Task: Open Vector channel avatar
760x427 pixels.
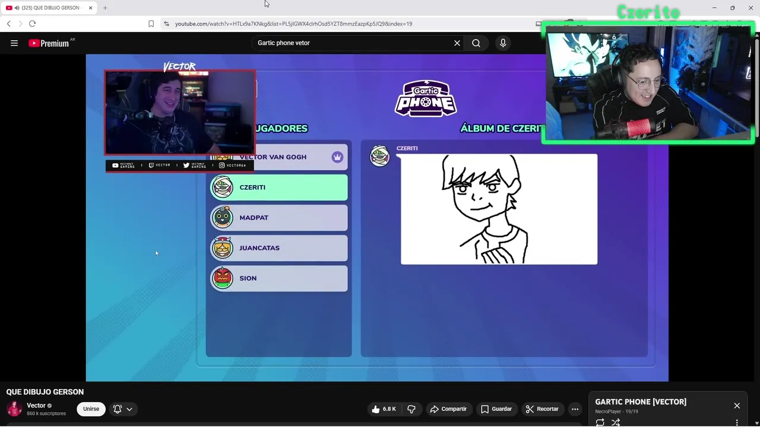Action: [x=14, y=409]
